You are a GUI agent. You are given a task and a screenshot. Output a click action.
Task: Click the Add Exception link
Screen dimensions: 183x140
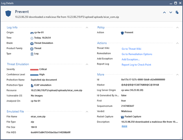coord(131,59)
